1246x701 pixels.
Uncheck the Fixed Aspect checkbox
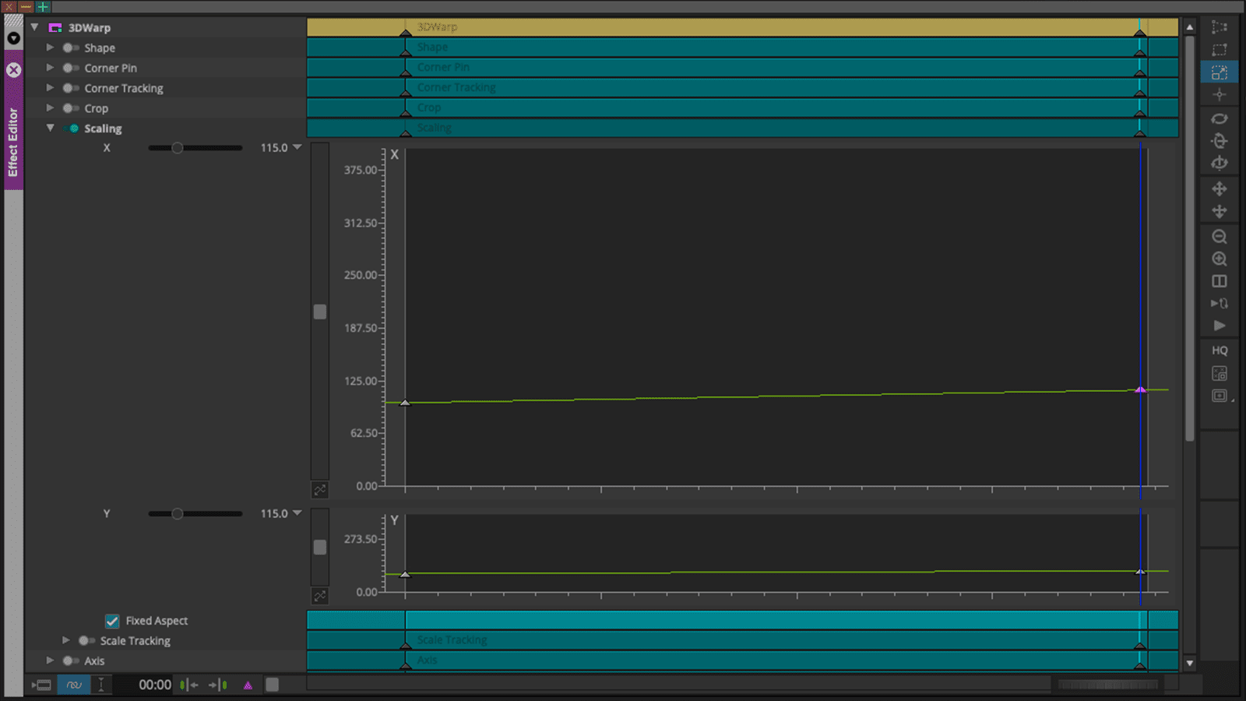point(113,621)
